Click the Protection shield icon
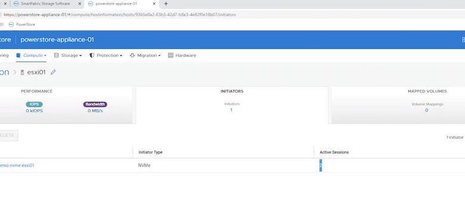Screen dimensions: 465x215 (92, 55)
